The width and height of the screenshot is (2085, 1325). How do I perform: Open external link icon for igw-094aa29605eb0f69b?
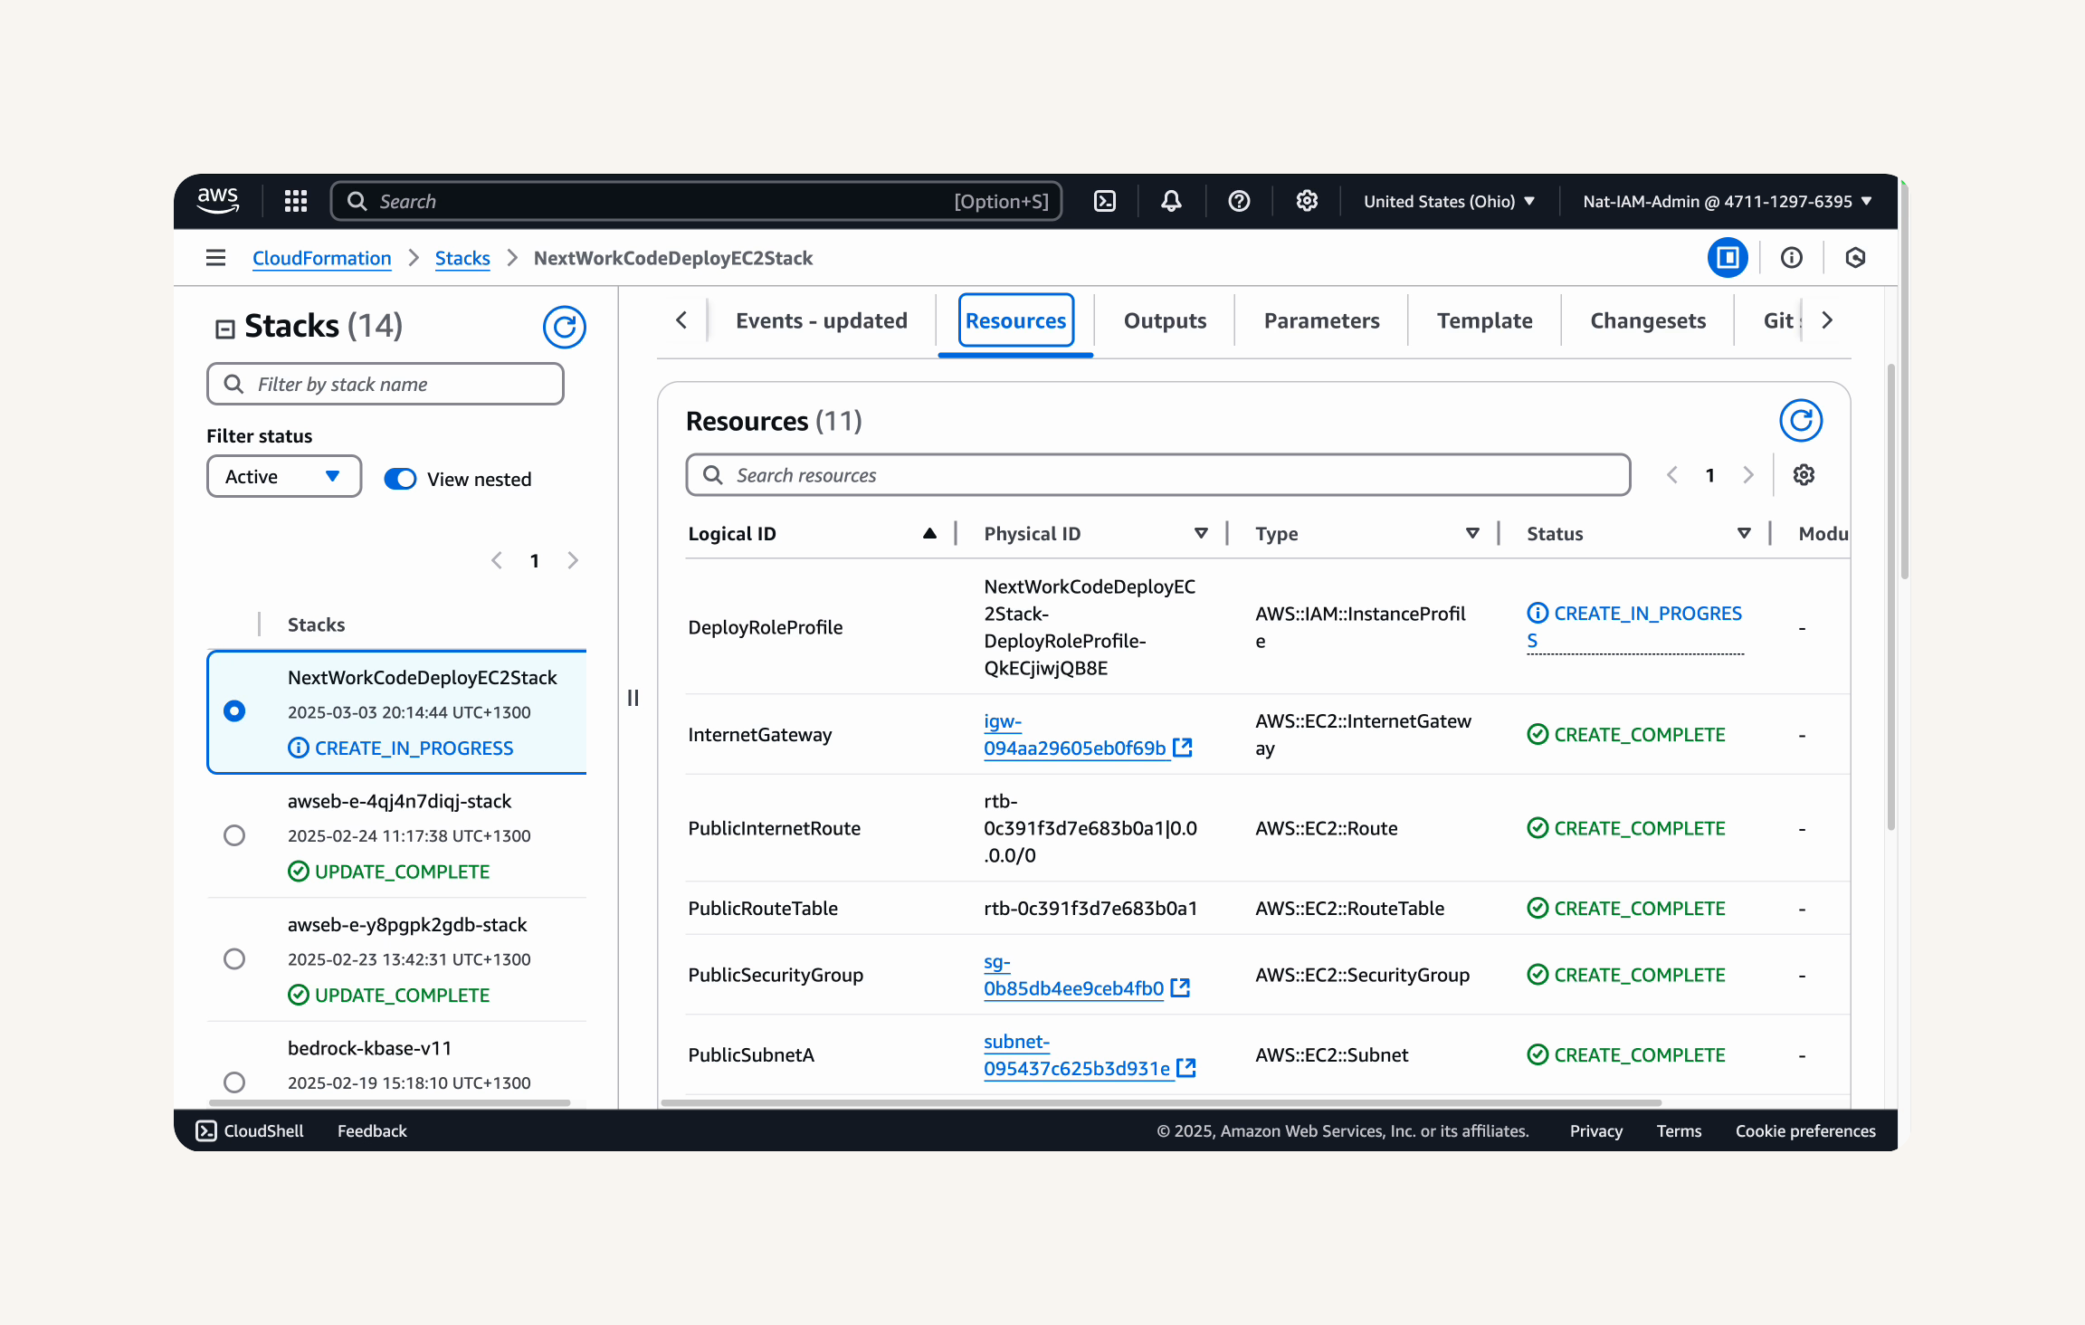tap(1183, 748)
